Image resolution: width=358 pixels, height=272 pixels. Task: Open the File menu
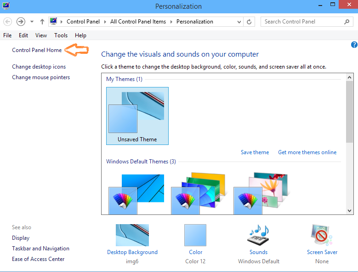click(x=7, y=35)
